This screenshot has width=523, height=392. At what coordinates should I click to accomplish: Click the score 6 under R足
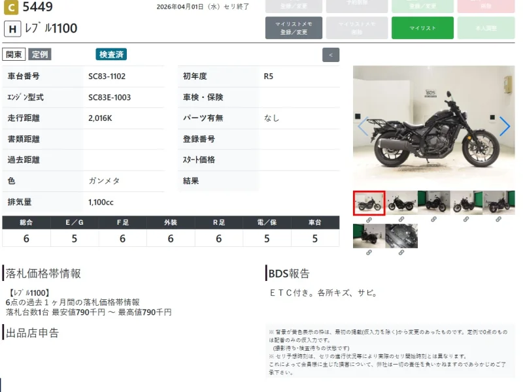point(218,238)
